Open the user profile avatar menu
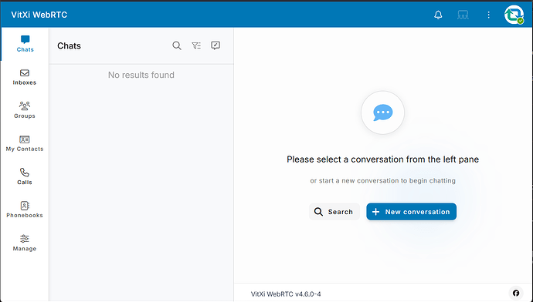 (x=514, y=15)
